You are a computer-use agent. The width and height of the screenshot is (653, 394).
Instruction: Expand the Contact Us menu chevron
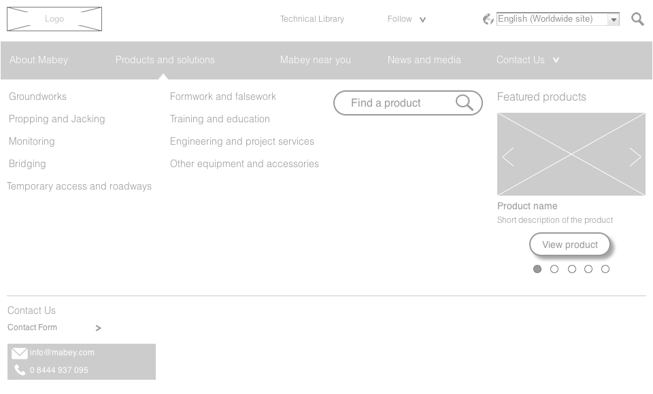click(x=556, y=60)
